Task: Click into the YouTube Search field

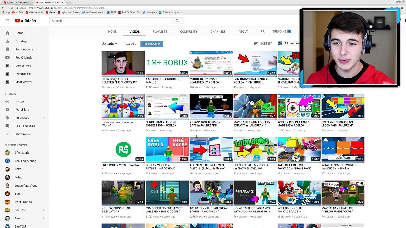Action: pos(110,21)
